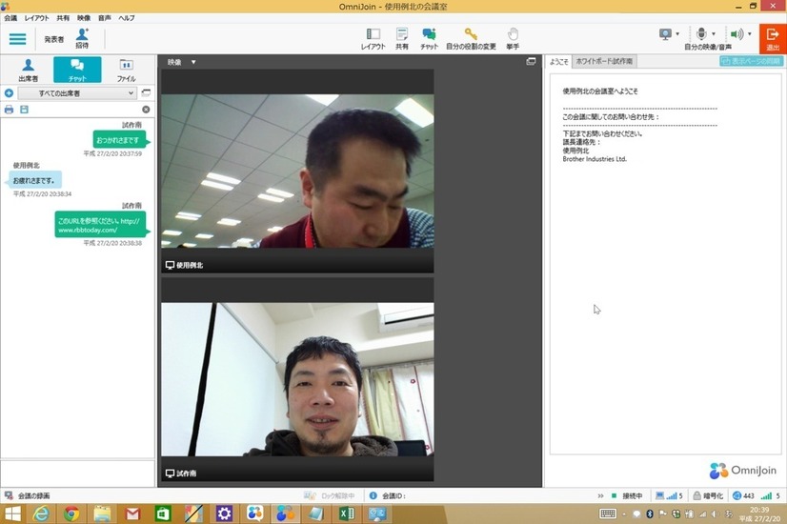
Task: Click the blue plus add icon
Action: pyautogui.click(x=9, y=92)
